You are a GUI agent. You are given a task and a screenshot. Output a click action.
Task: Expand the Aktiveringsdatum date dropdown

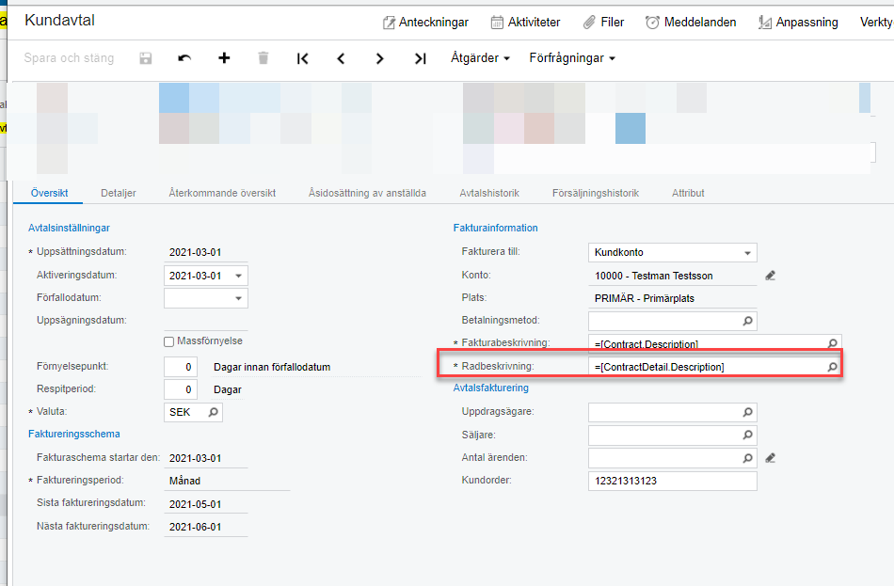tap(238, 277)
